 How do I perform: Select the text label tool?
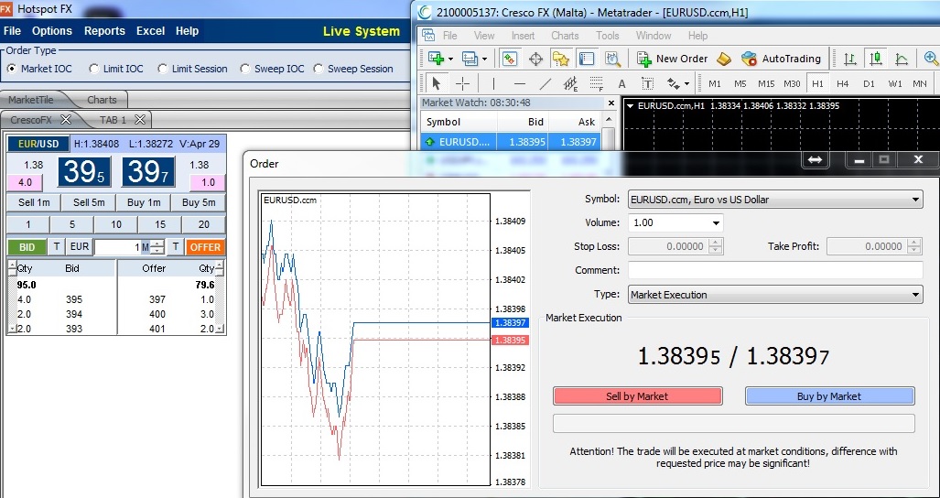coord(622,83)
